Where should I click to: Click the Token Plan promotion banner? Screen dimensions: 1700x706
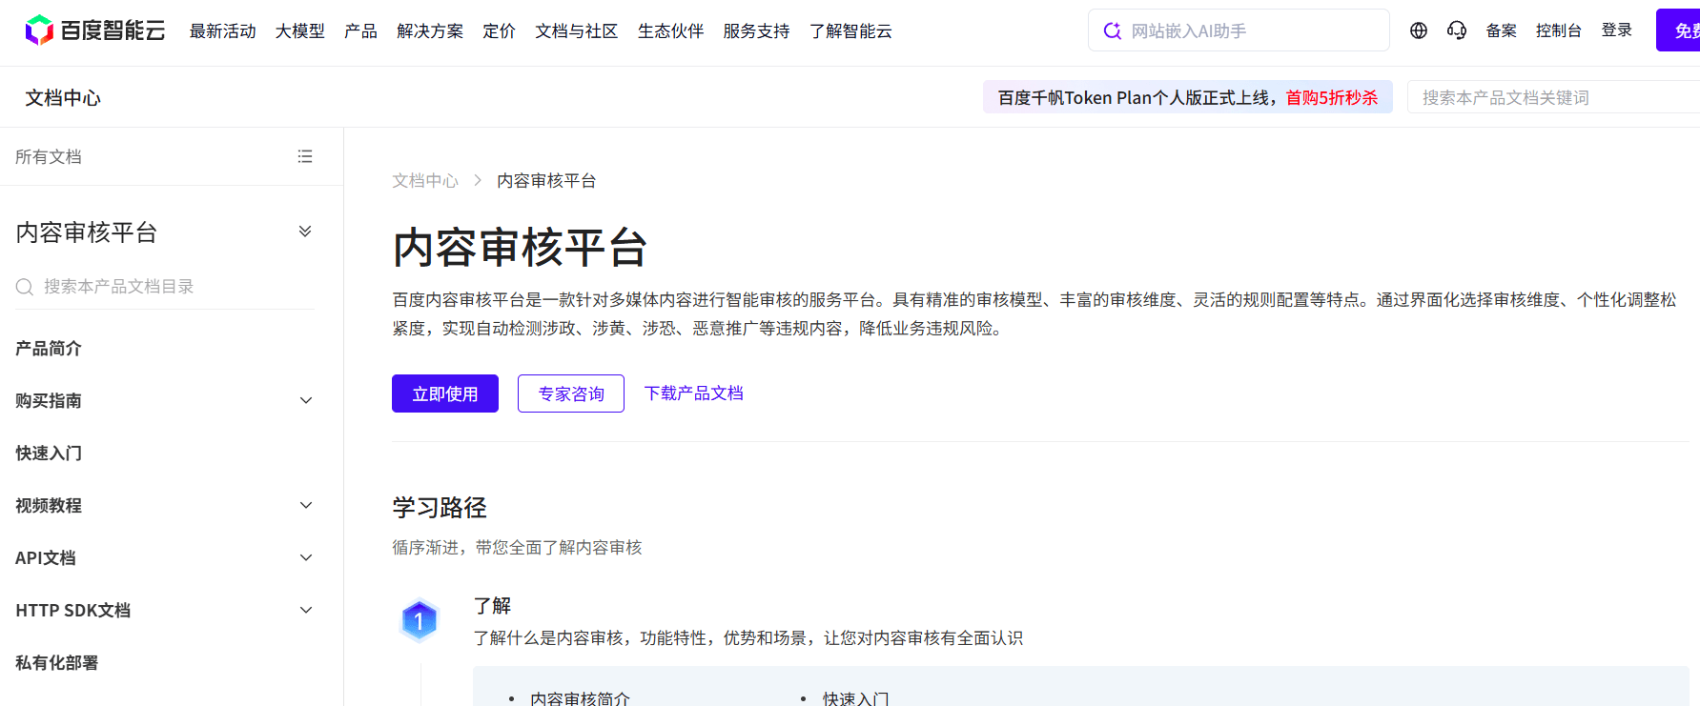point(1188,97)
